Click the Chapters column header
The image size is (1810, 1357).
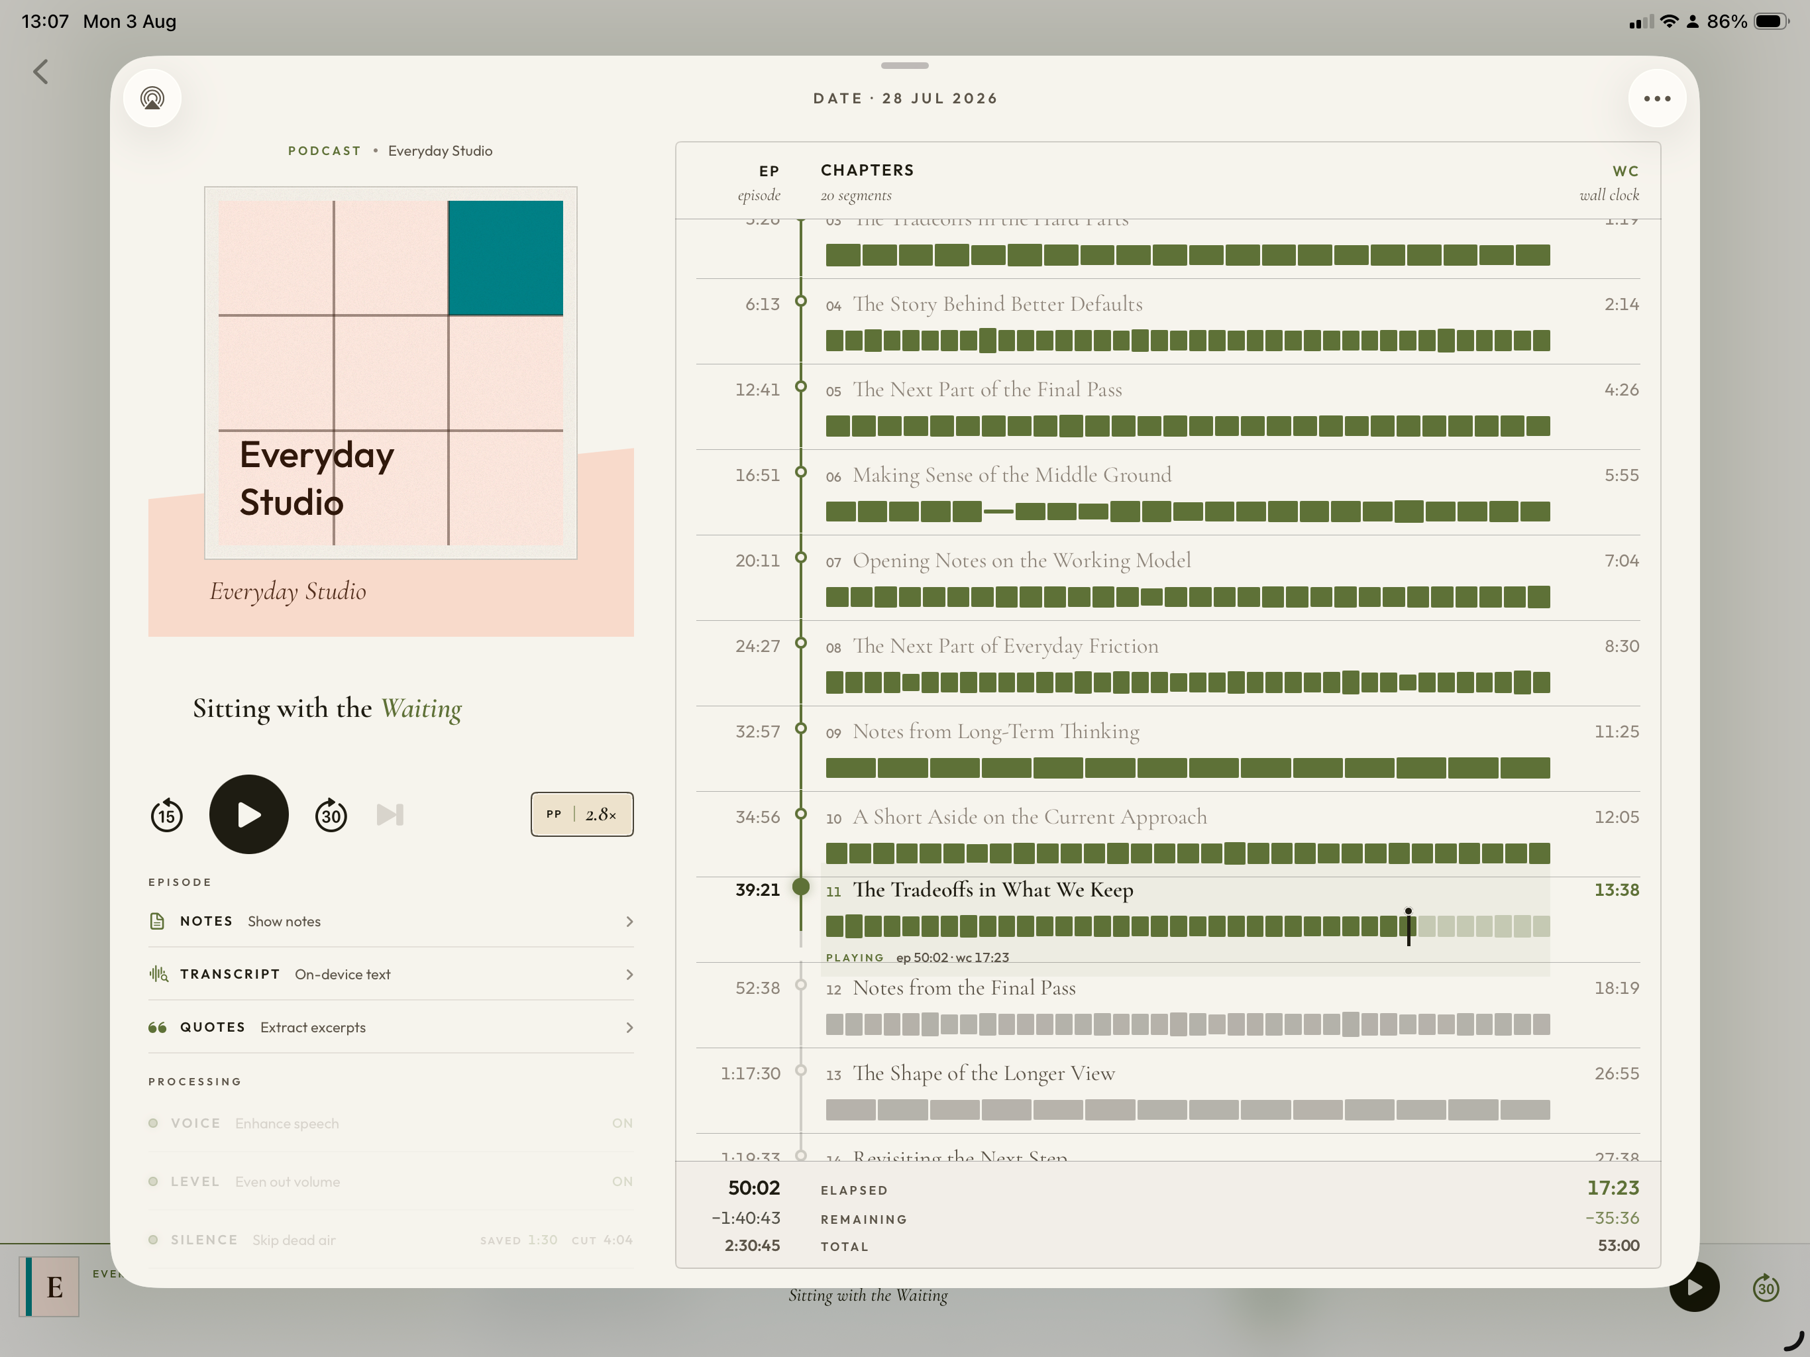pyautogui.click(x=867, y=182)
